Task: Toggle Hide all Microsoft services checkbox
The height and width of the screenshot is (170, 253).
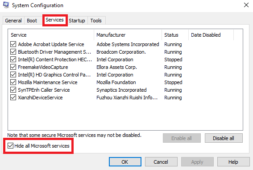Action: coord(11,146)
